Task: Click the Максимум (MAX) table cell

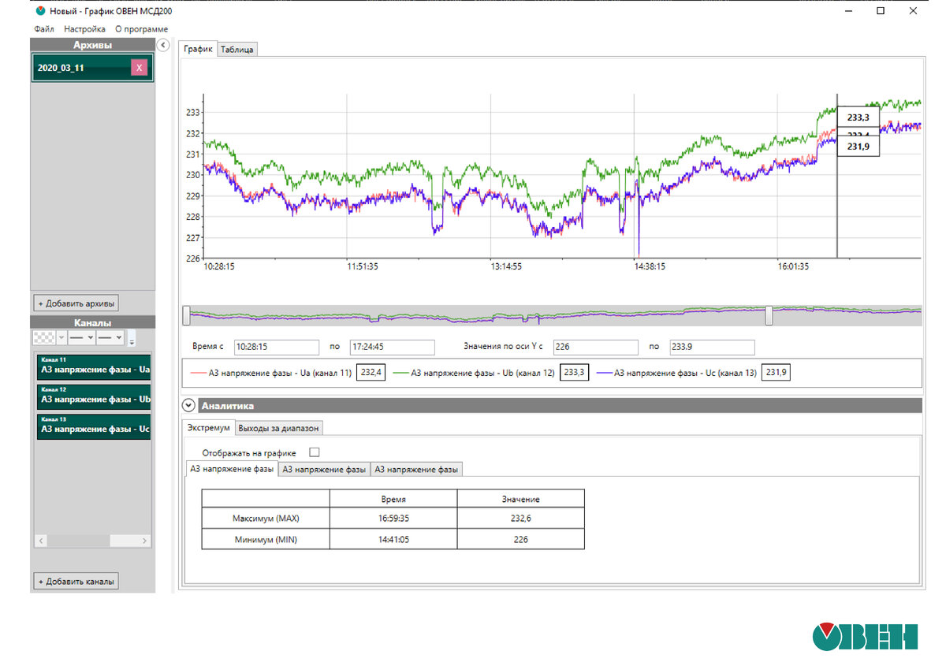Action: pos(266,519)
